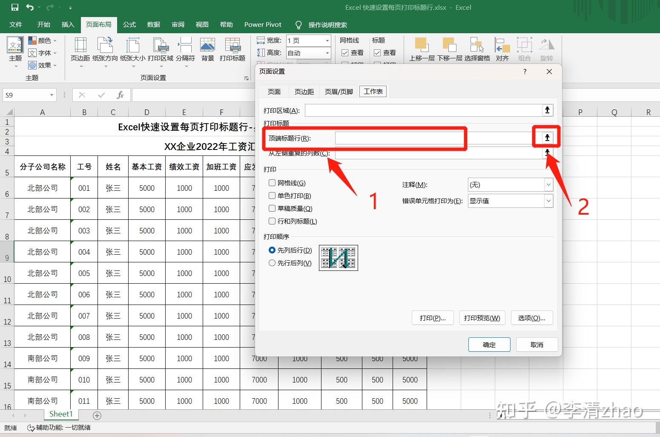The width and height of the screenshot is (660, 437).
Task: Enable the 单色打印(B) checkbox
Action: click(x=272, y=195)
